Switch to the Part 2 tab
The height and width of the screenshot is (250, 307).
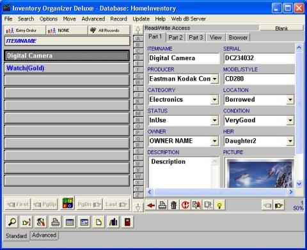[x=175, y=38]
